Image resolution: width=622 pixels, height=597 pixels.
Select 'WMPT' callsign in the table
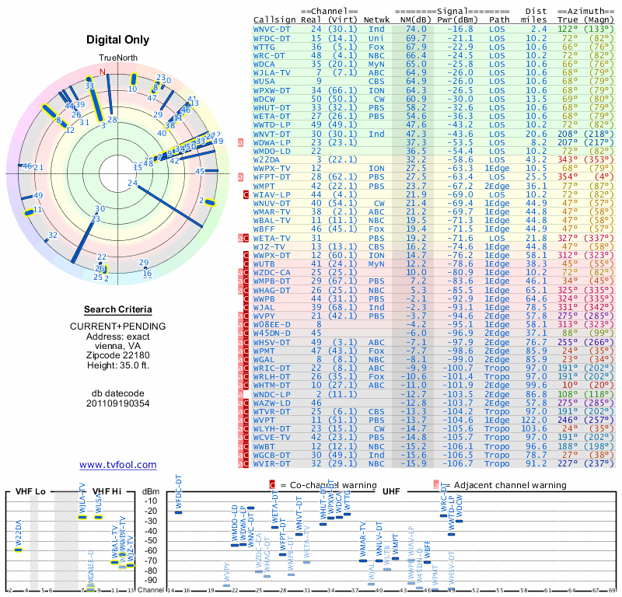pos(264,186)
